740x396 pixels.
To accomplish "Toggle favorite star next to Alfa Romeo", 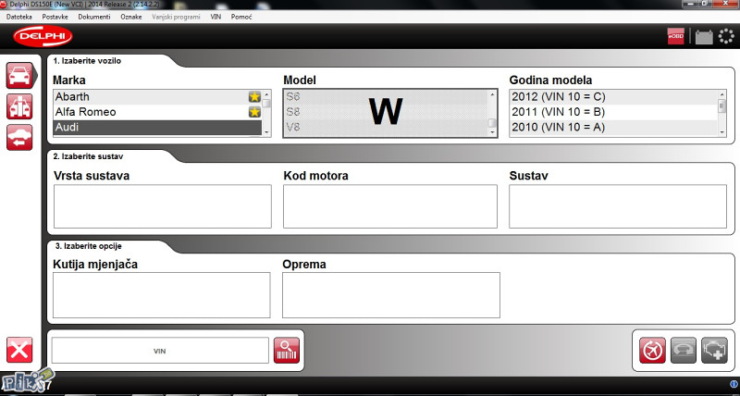I will coord(254,112).
